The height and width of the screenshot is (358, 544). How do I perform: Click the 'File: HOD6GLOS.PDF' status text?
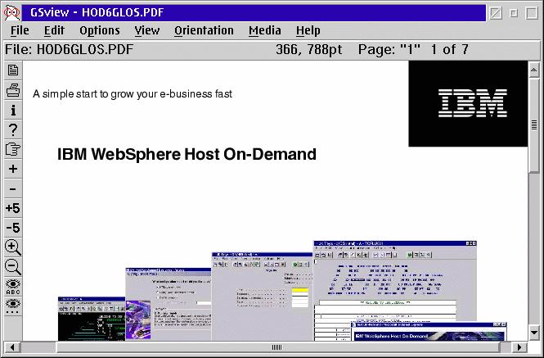pyautogui.click(x=69, y=49)
